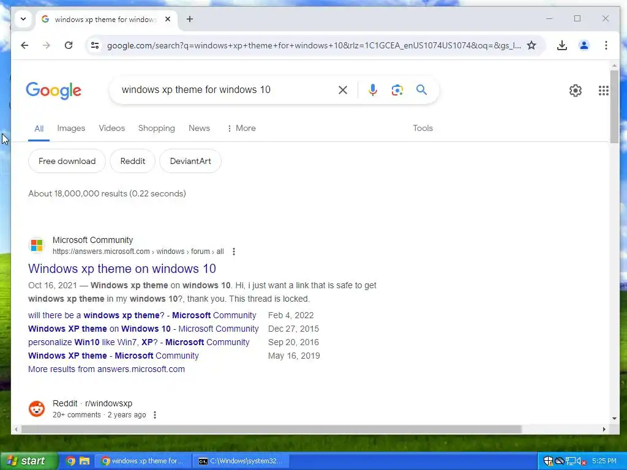
Task: Open More results from answers.microsoft.com
Action: click(x=107, y=369)
